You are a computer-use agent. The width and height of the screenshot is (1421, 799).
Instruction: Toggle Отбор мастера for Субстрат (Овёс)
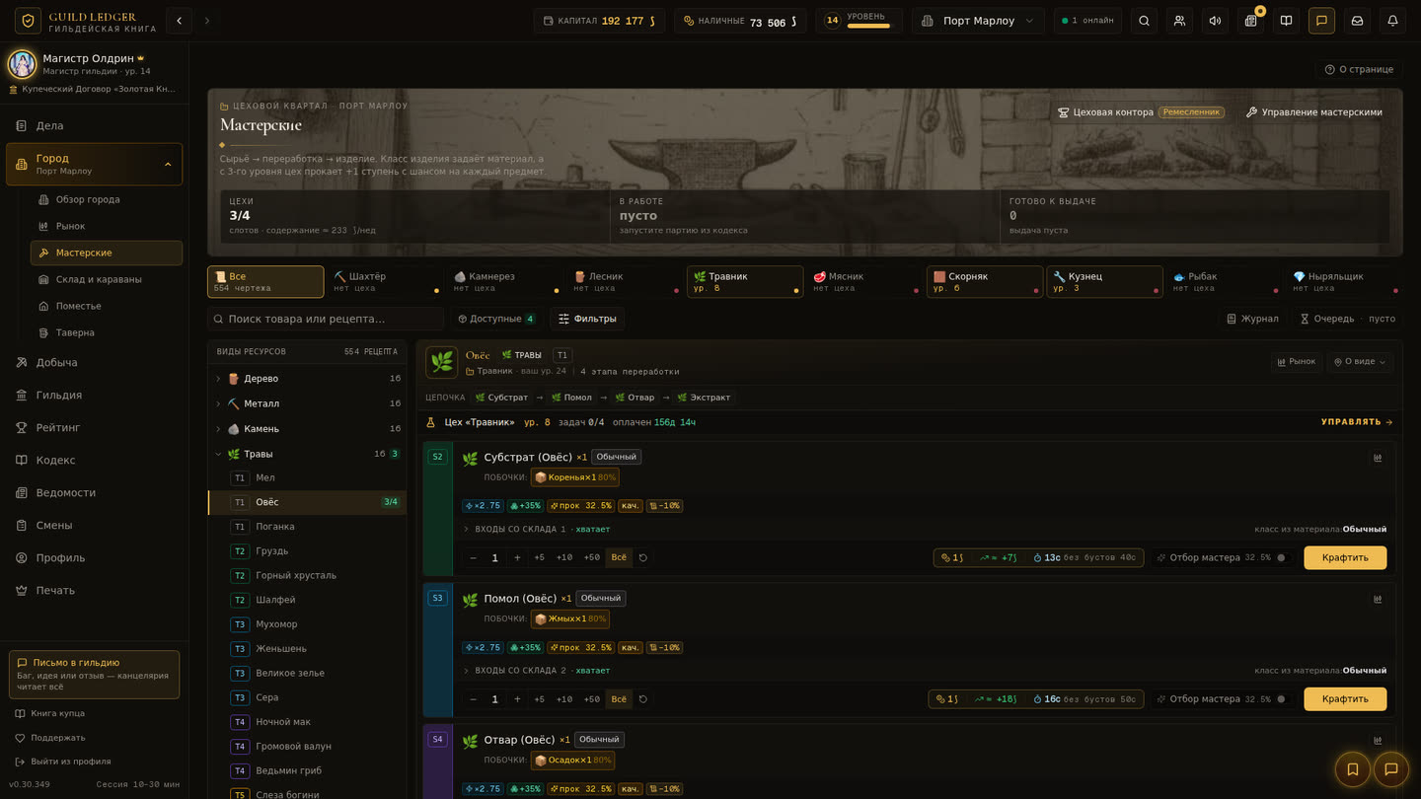coord(1281,557)
